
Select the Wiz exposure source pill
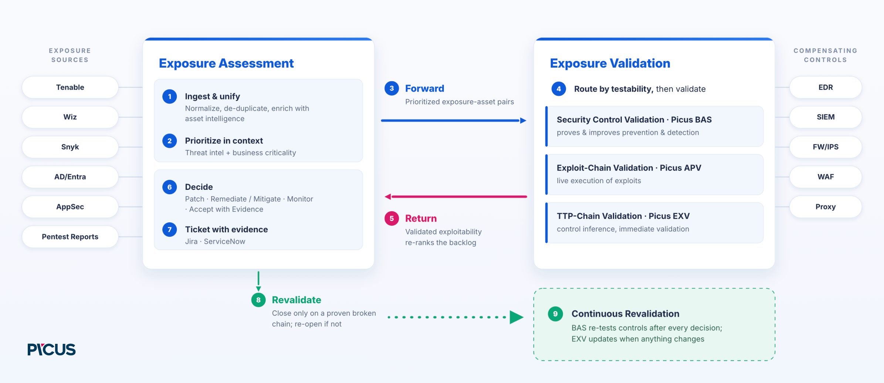70,117
